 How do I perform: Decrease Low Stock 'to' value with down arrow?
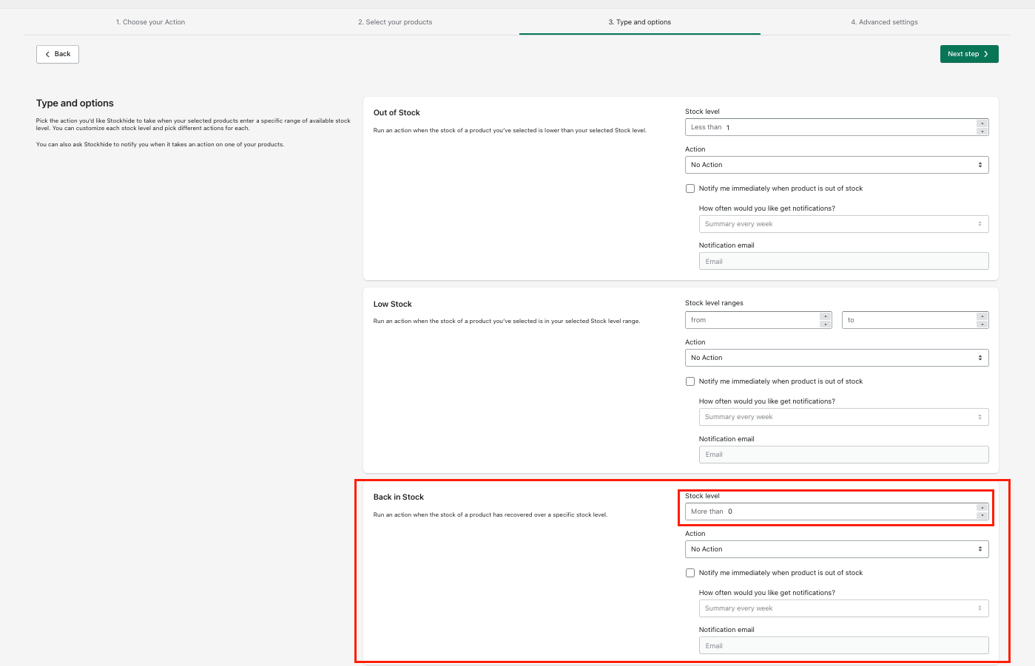click(982, 324)
